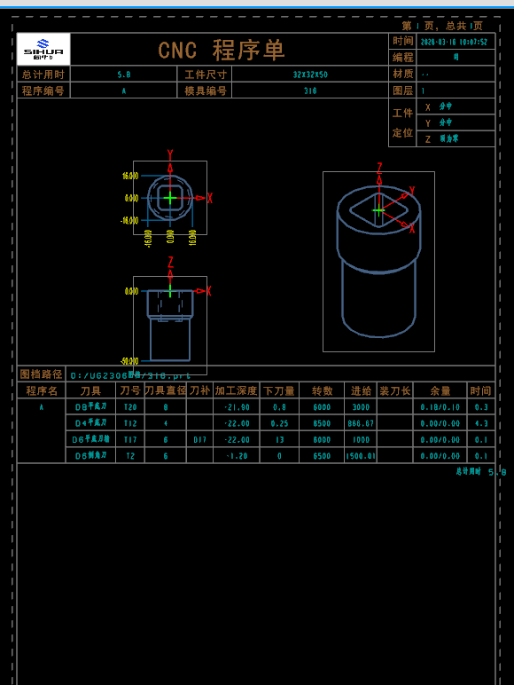Screen dimensions: 514x685
Task: Click the SIHUA company logo
Action: [43, 49]
